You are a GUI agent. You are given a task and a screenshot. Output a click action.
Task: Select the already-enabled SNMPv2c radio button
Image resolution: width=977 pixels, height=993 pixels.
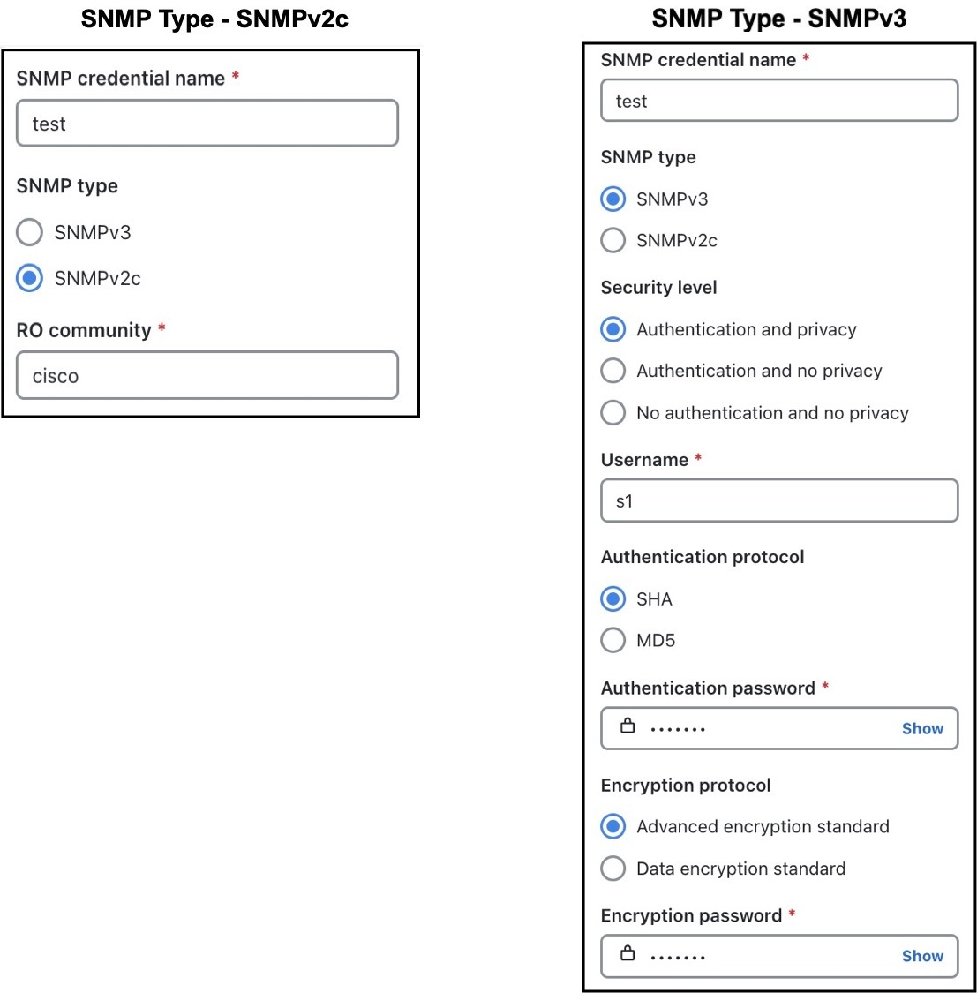coord(29,278)
